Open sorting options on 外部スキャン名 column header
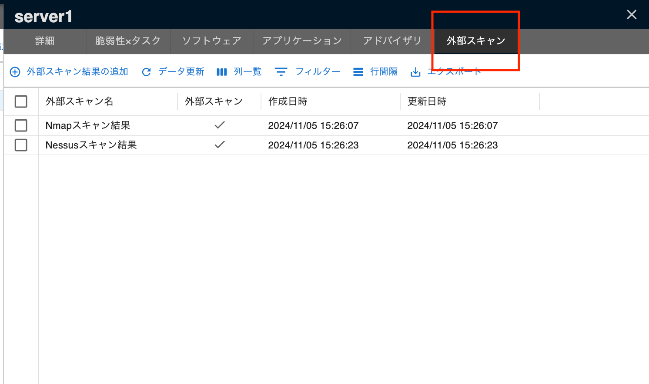This screenshot has width=649, height=384. coord(78,101)
